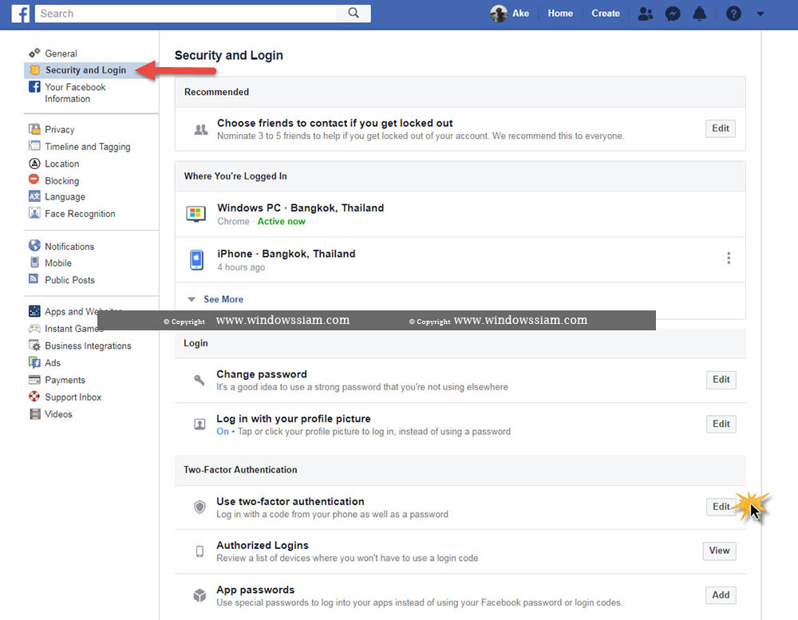Add a new app password
This screenshot has height=620, width=798.
pyautogui.click(x=720, y=594)
